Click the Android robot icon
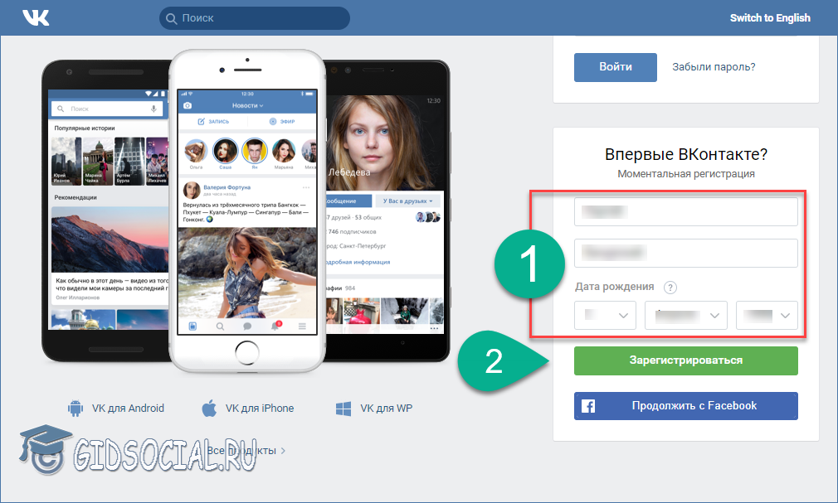Viewport: 838px width, 503px height. [x=76, y=409]
